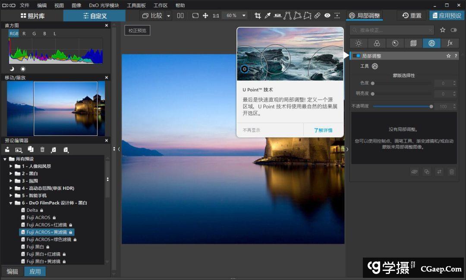Image resolution: width=466 pixels, height=280 pixels.
Task: Open the Light corrections palette icon
Action: [358, 43]
